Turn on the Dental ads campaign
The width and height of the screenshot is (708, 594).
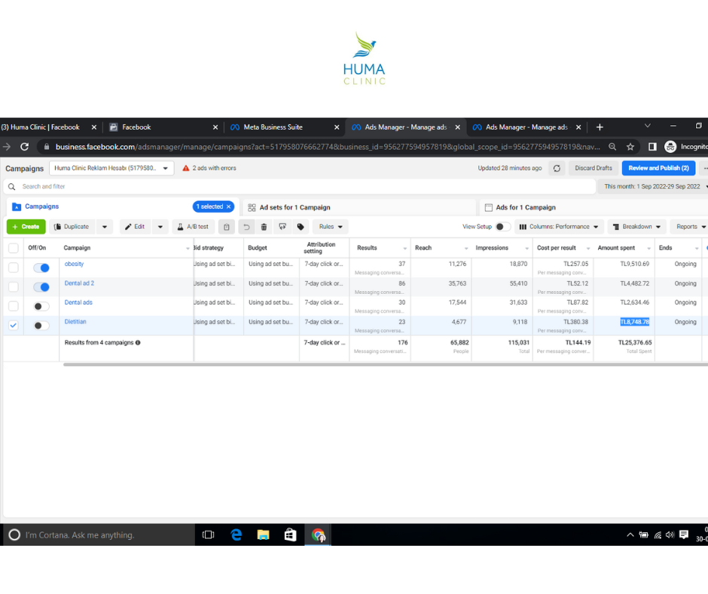[41, 307]
